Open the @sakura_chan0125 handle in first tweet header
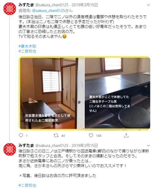The height and width of the screenshot is (189, 153). [x=52, y=5]
